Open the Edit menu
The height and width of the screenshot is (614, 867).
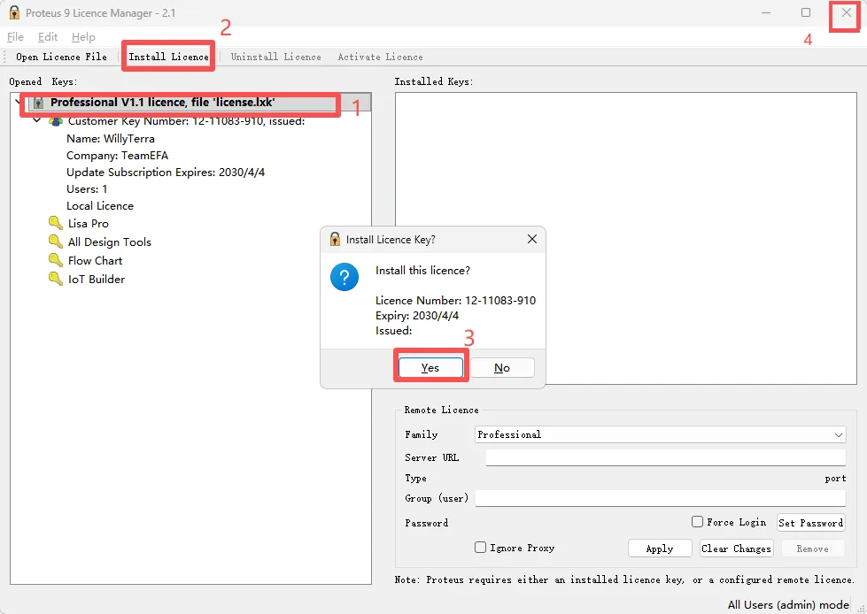tap(48, 37)
